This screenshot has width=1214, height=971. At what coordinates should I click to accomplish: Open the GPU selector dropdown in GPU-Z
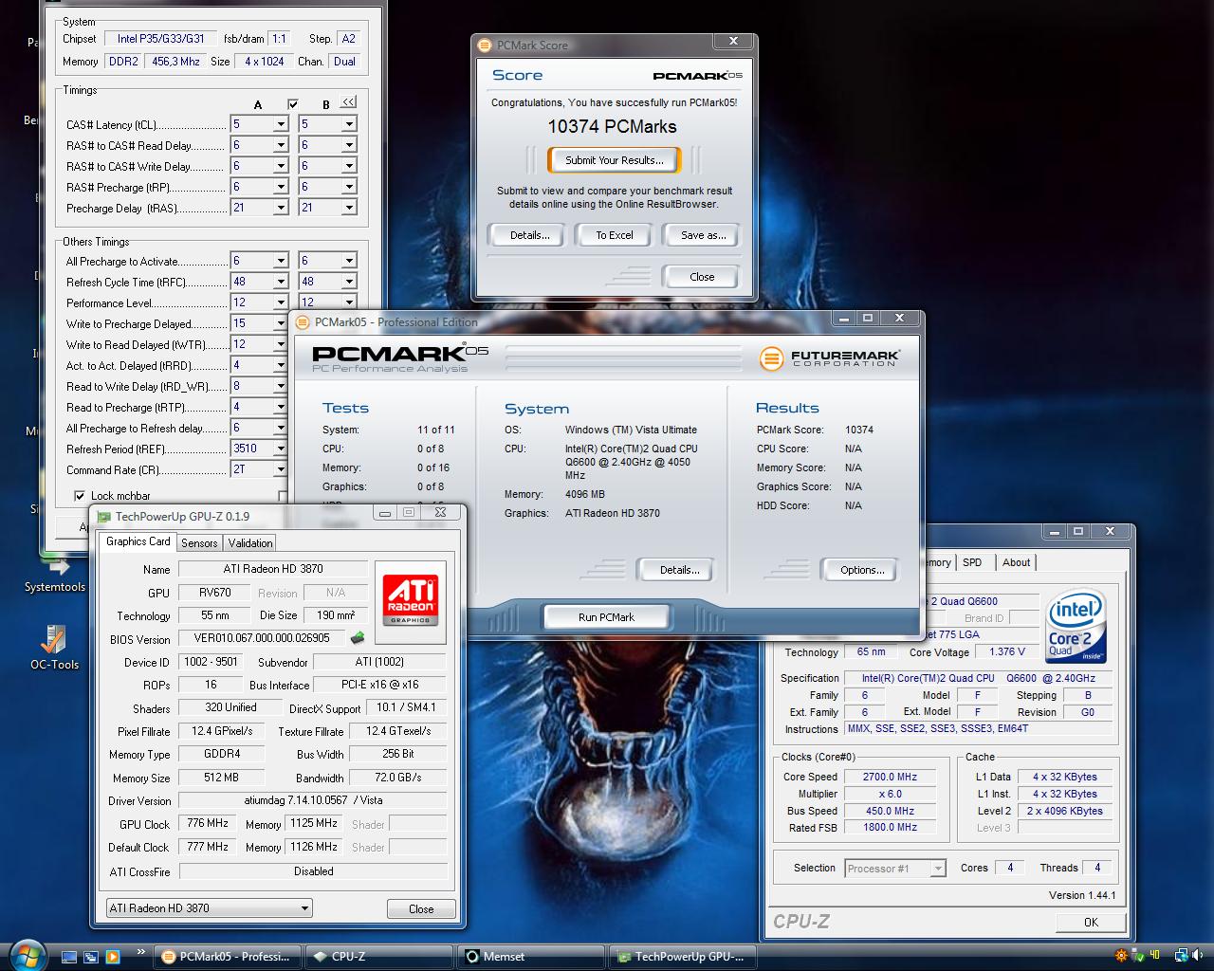[303, 908]
